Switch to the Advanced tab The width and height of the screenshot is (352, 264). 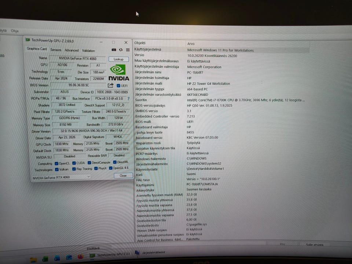point(71,50)
